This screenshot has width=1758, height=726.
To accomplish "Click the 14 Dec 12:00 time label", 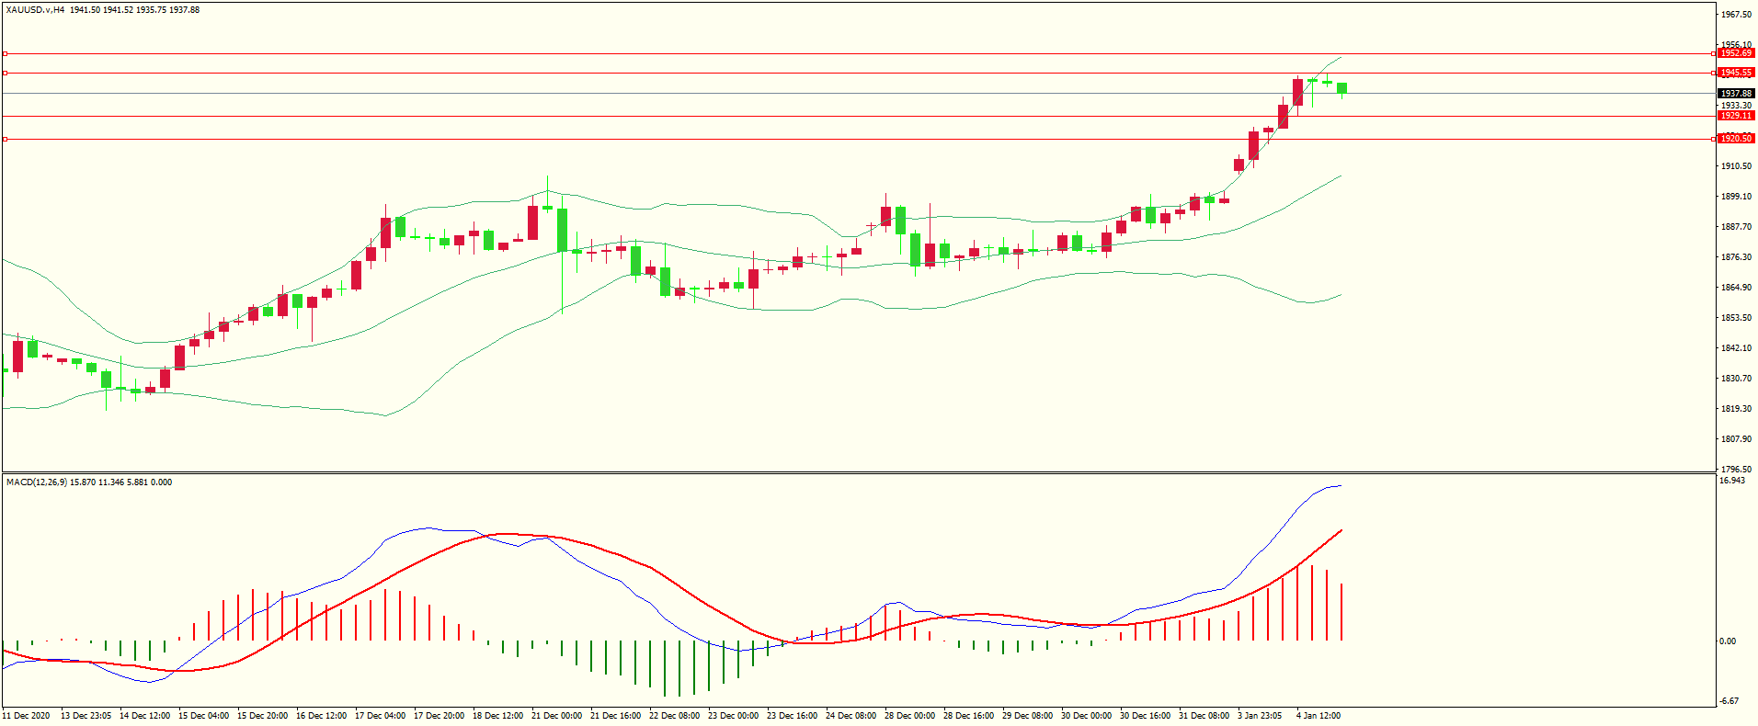I will click(145, 716).
